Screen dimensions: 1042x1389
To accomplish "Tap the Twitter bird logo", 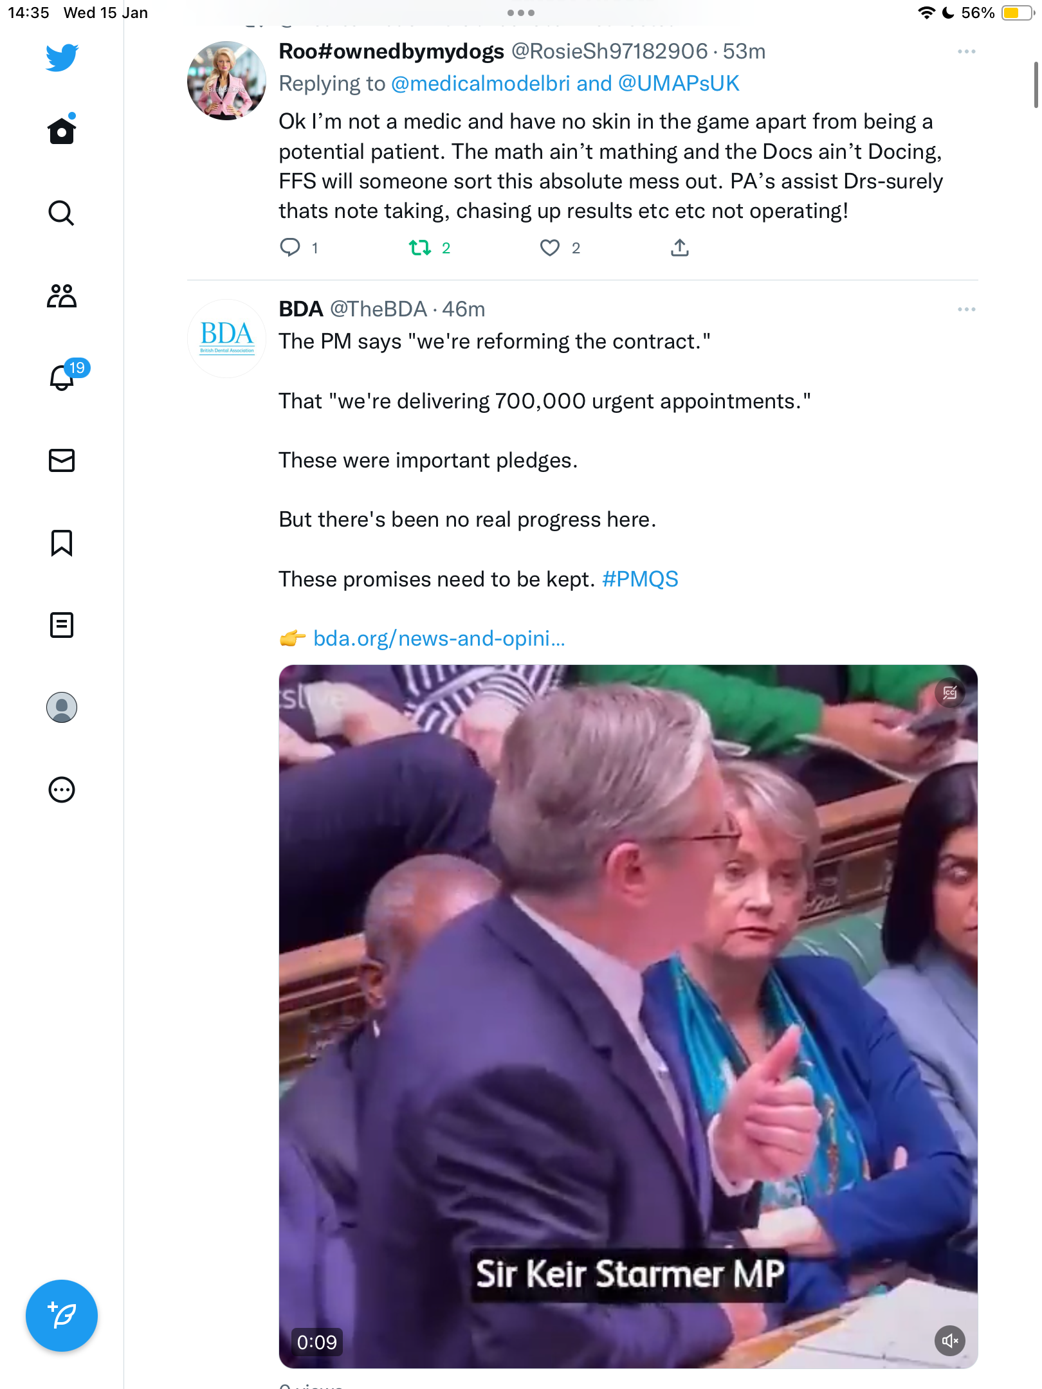I will pyautogui.click(x=62, y=57).
